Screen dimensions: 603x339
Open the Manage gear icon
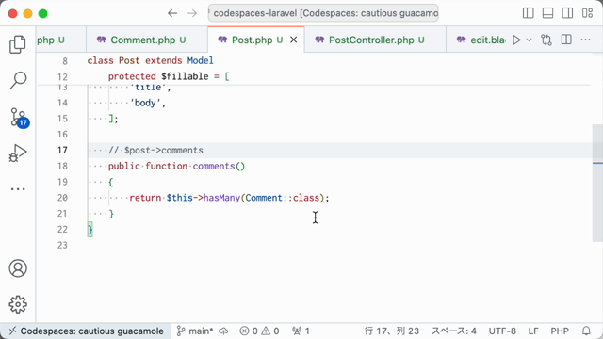pyautogui.click(x=18, y=304)
